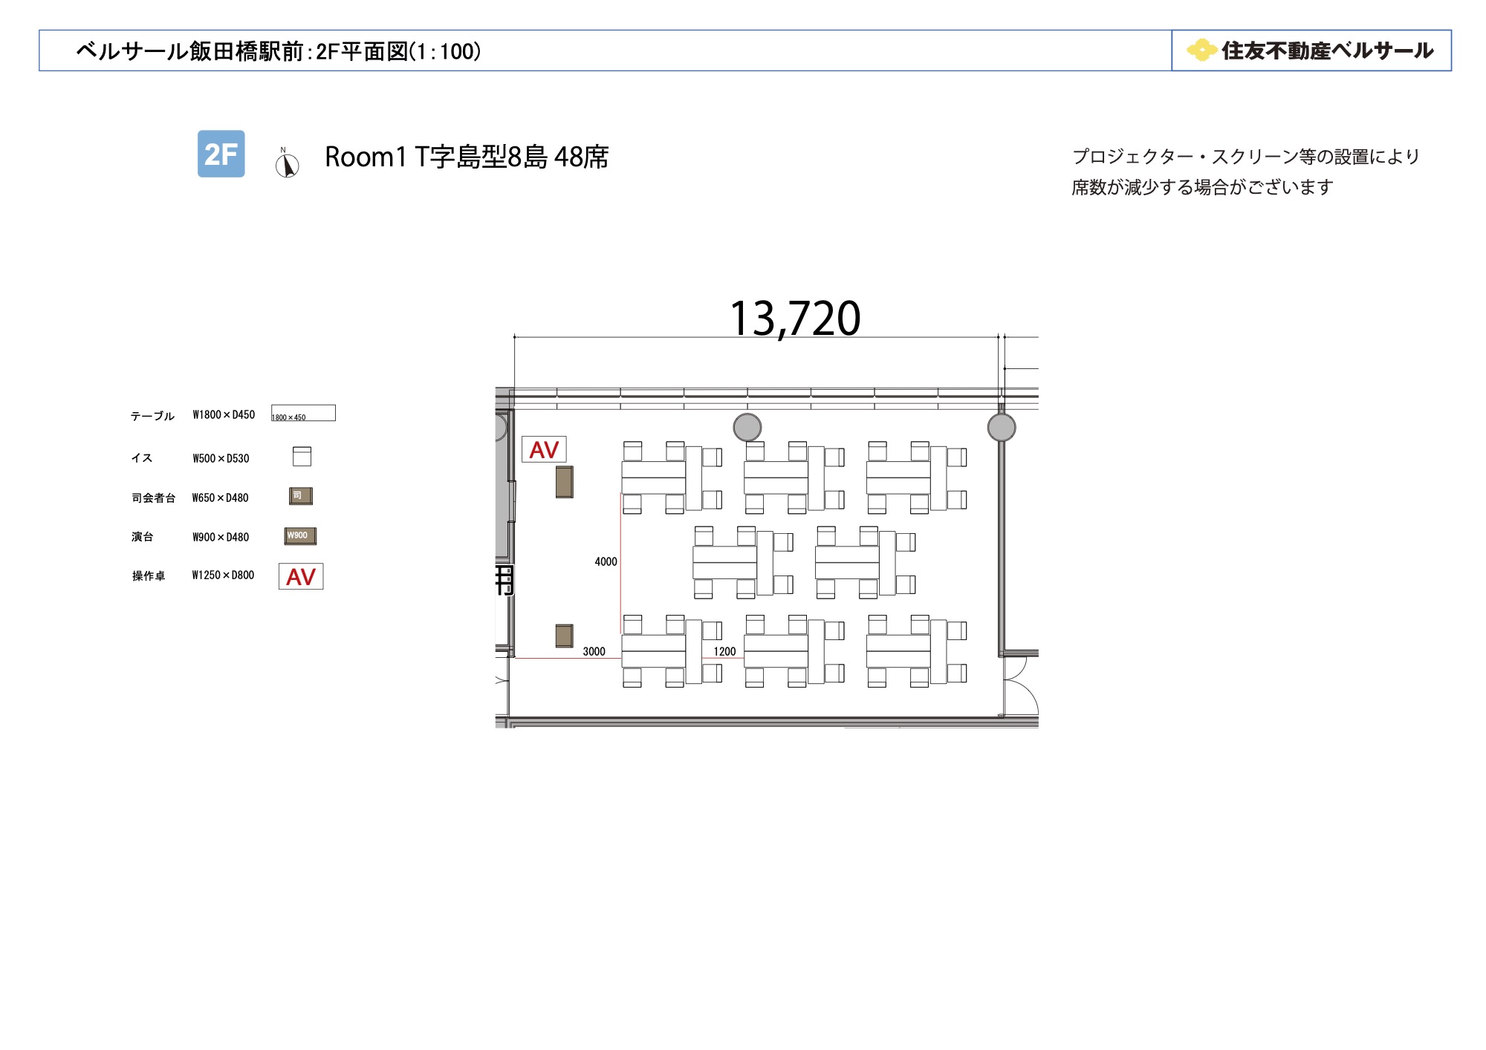Click the W1800×D450 size text

(224, 414)
